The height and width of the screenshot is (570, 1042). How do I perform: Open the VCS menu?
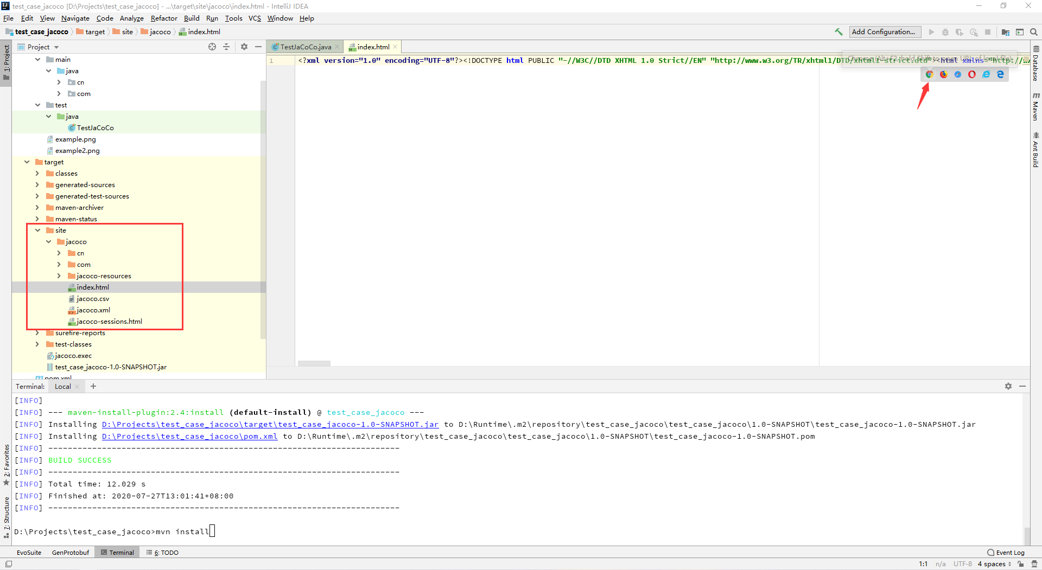coord(255,18)
